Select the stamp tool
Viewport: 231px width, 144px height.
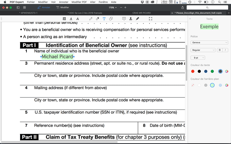131,19
